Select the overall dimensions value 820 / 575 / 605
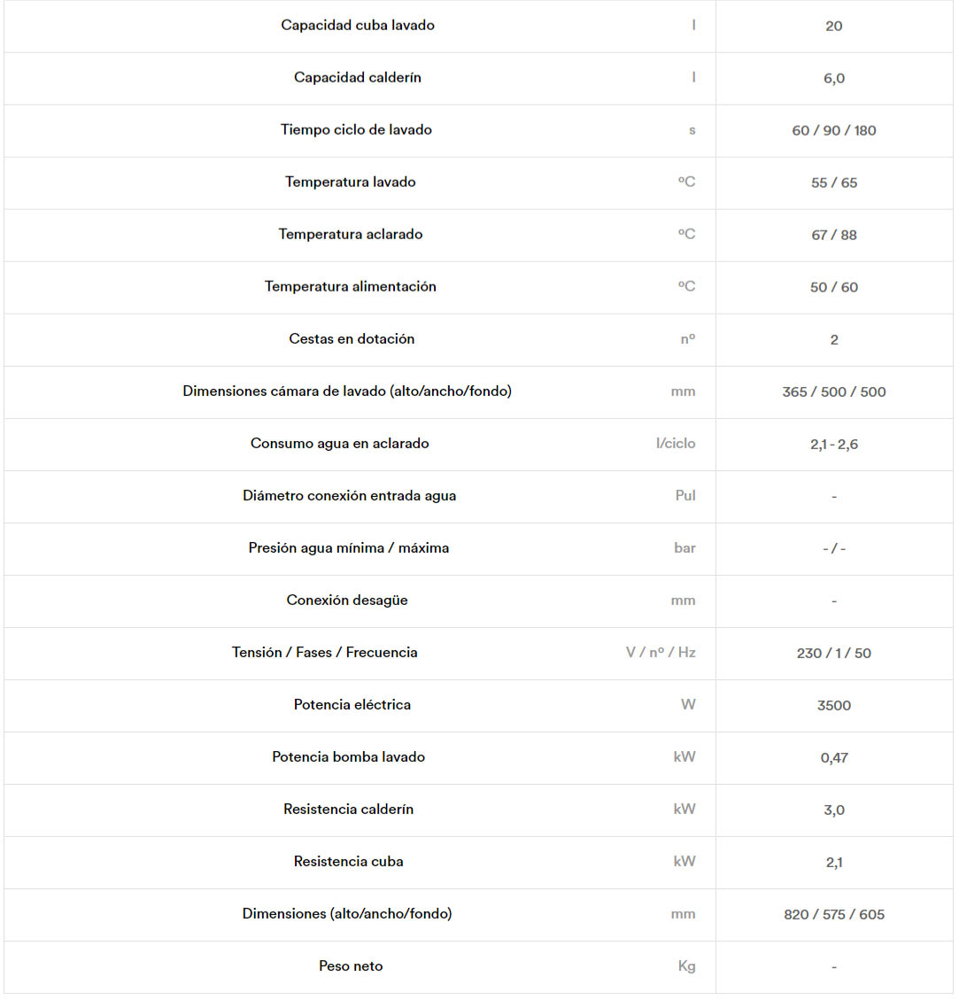This screenshot has height=1000, width=959. [x=834, y=914]
